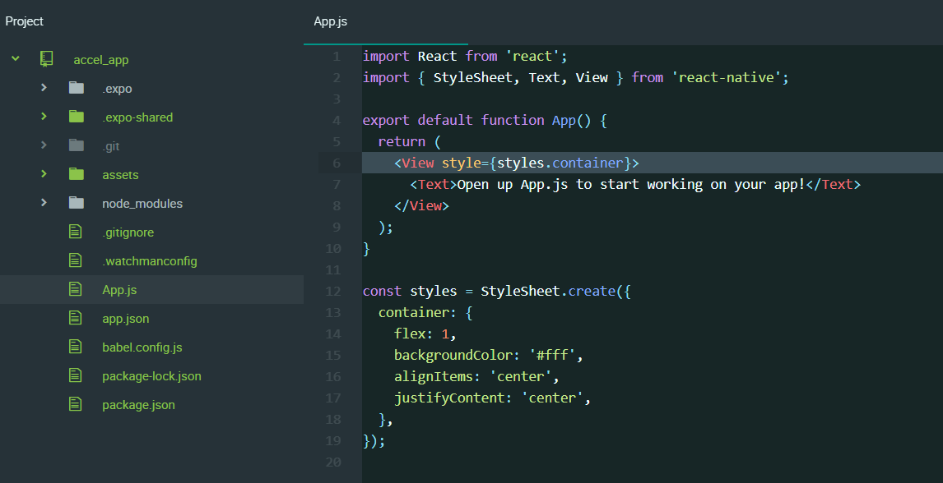Expand the node_modules folder arrow
Screen dimensions: 943x483
click(x=44, y=204)
